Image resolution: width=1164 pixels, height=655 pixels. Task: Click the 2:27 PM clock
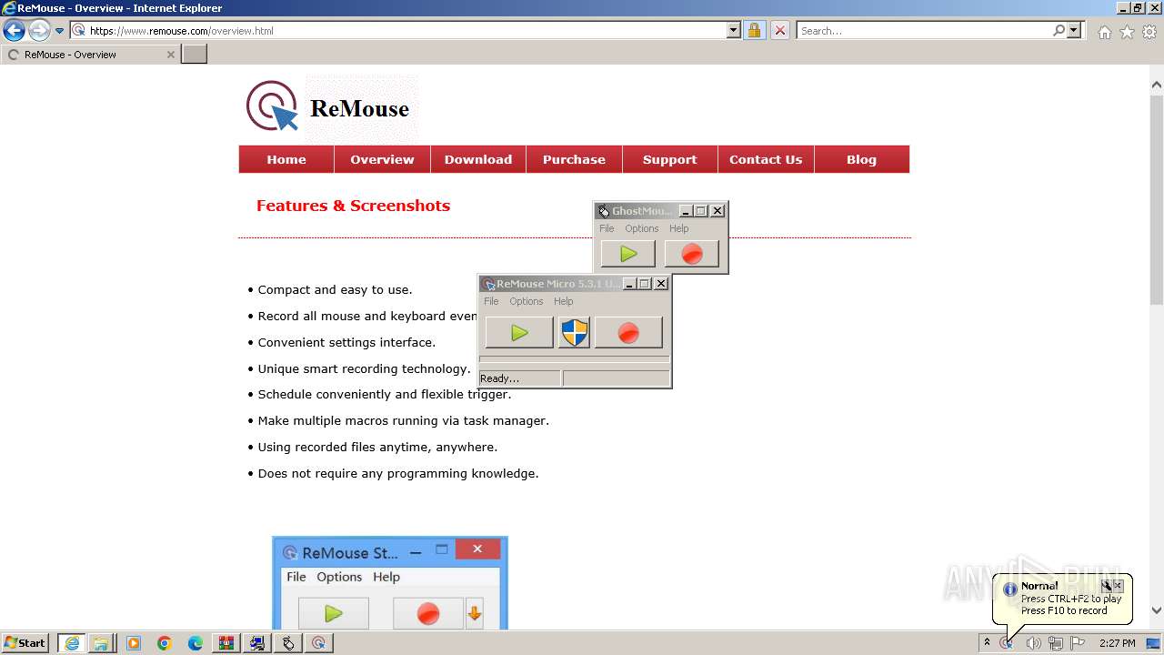(1117, 643)
